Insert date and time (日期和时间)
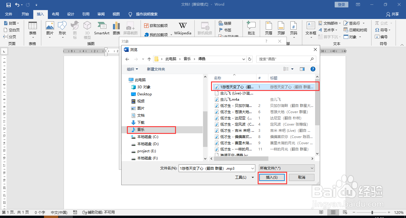Viewport: 406px width, 218px height. coord(355,30)
